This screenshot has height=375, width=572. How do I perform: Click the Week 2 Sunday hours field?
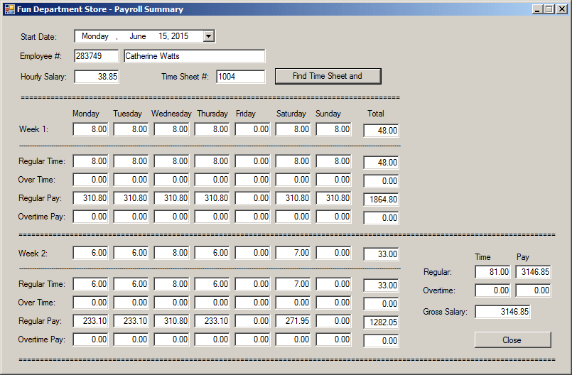[x=333, y=253]
